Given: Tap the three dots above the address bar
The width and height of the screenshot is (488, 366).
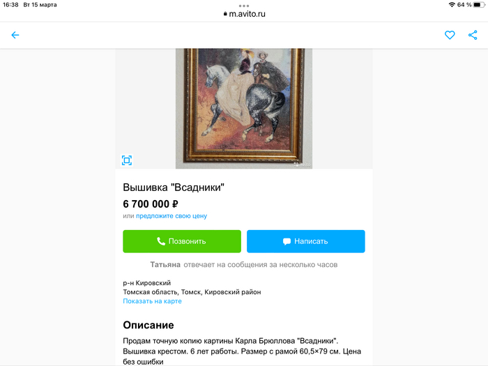Looking at the screenshot, I should [244, 6].
